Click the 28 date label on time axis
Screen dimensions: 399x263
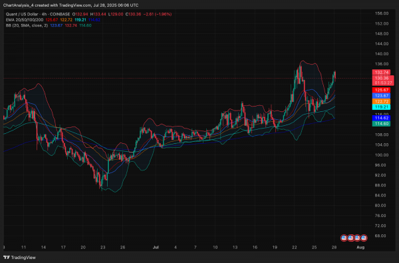click(x=334, y=247)
